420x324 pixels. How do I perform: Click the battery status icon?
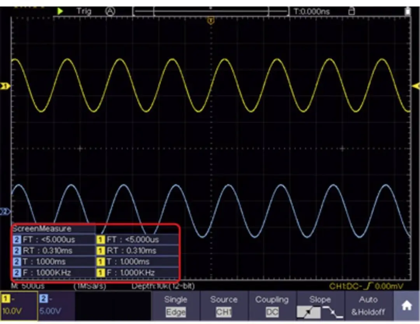408,11
